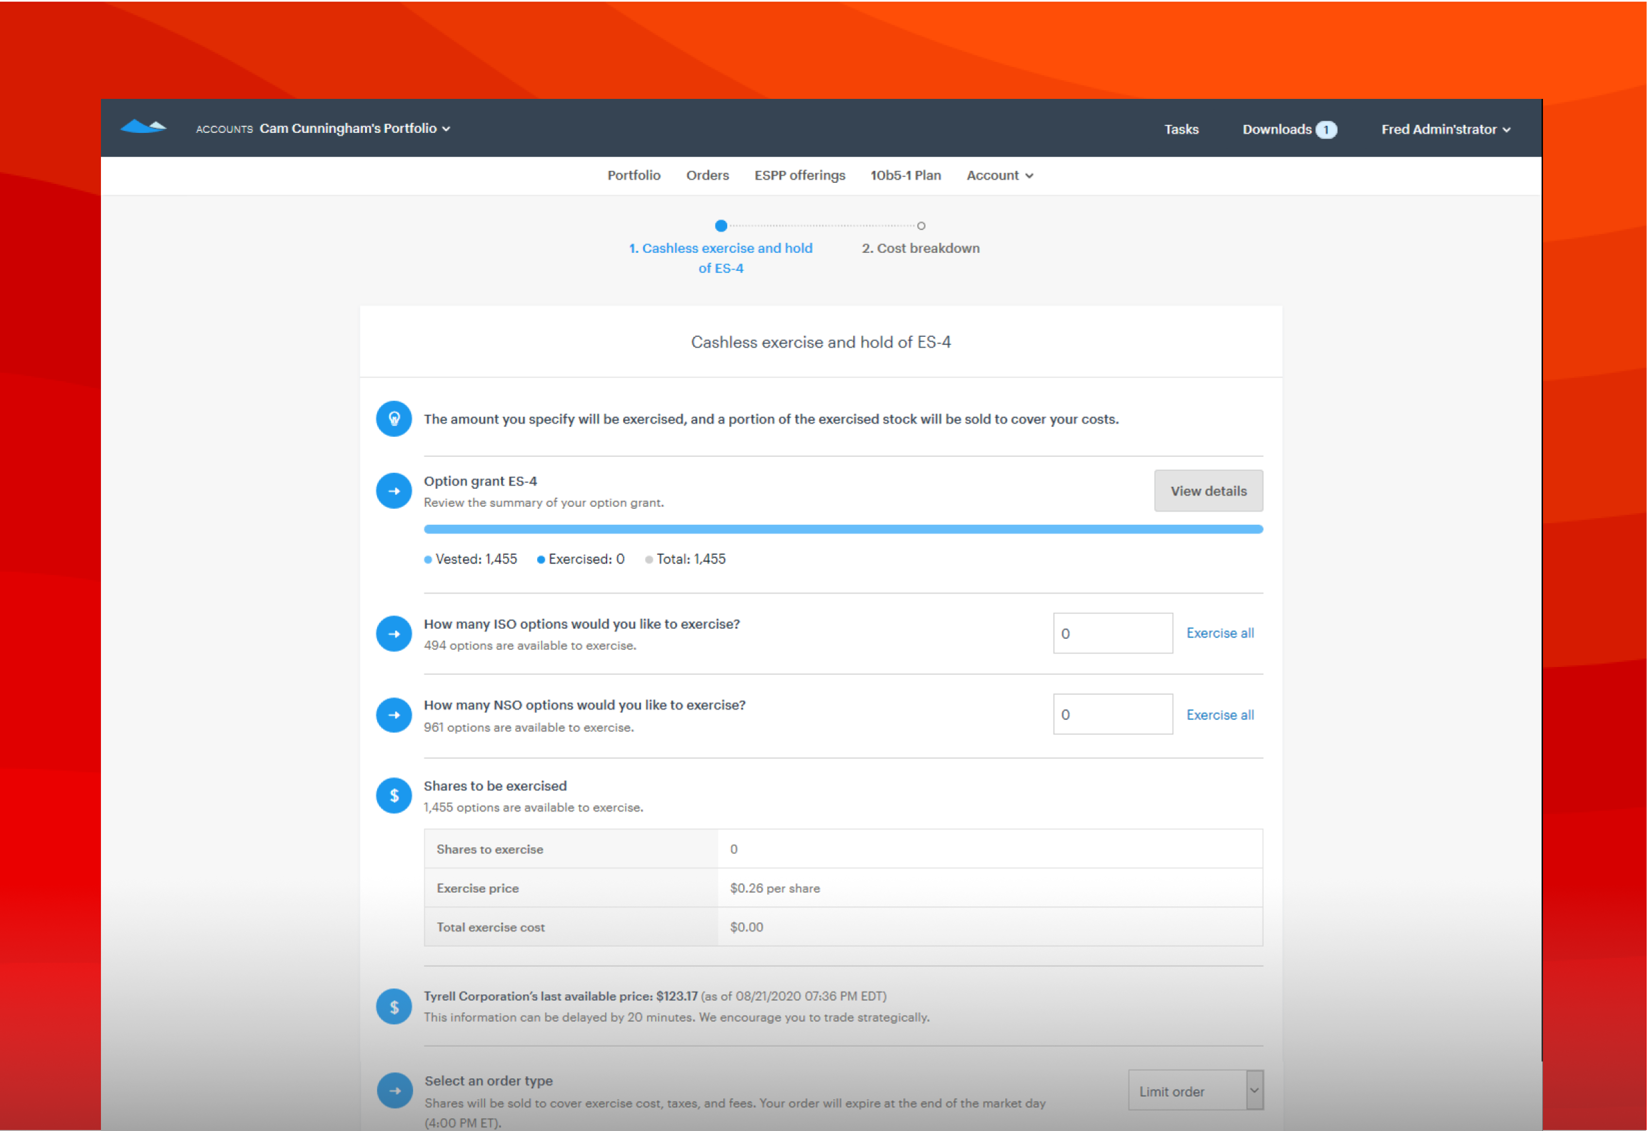Click the Downloads count badge

[x=1326, y=130]
